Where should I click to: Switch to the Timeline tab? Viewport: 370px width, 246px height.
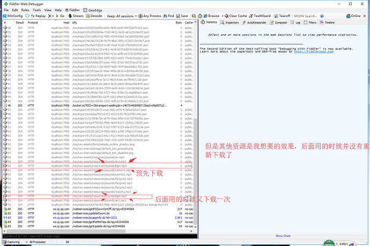(x=327, y=22)
